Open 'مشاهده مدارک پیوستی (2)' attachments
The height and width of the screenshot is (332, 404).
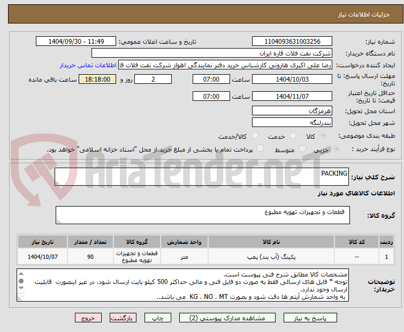[x=227, y=318]
